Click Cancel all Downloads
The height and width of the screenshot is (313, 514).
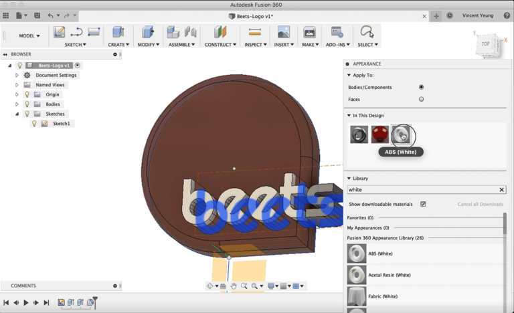point(481,204)
